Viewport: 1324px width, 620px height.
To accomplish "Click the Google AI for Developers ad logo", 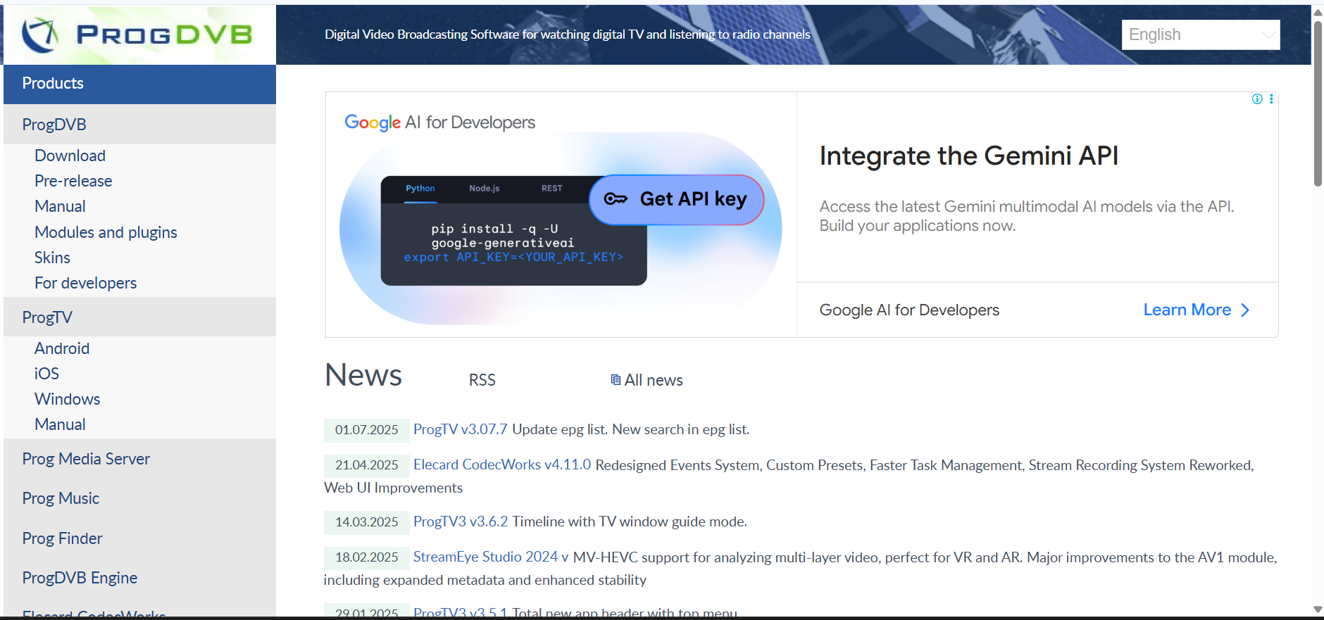I will pyautogui.click(x=439, y=123).
